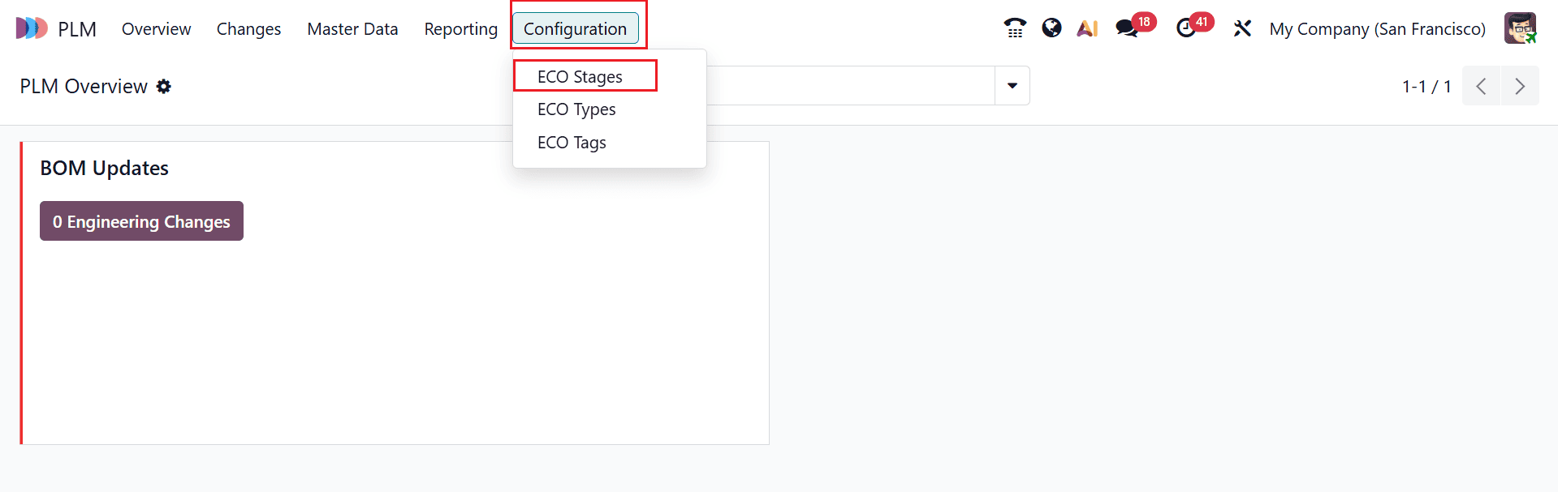Click the 0 Engineering Changes button
Screen dimensions: 1558x492
[x=141, y=220]
